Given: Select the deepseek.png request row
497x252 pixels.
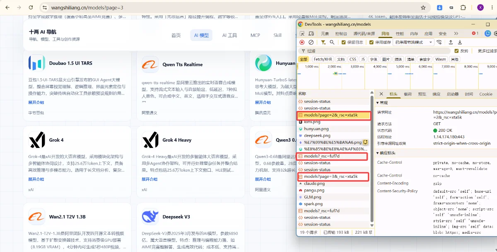Looking at the screenshot, I should pos(333,136).
